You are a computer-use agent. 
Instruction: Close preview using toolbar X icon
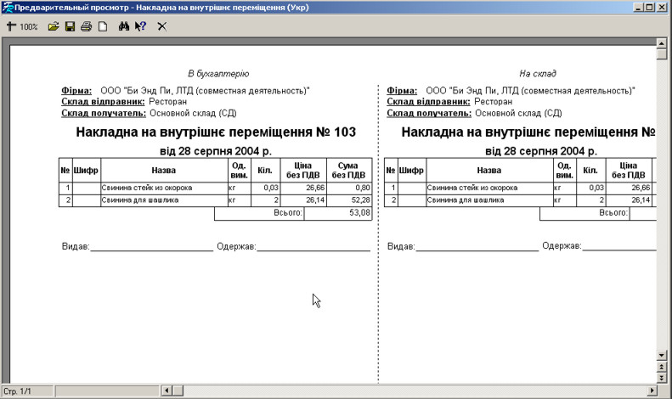coord(161,27)
